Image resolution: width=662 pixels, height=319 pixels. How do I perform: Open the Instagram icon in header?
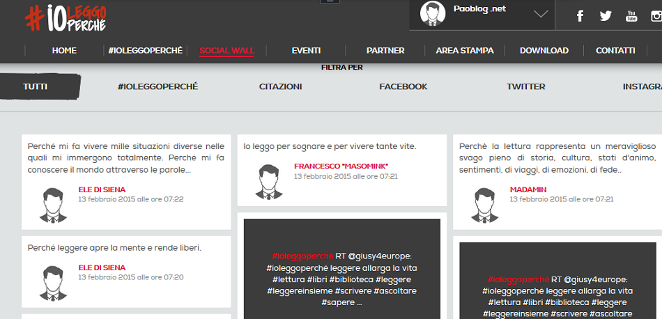click(656, 16)
